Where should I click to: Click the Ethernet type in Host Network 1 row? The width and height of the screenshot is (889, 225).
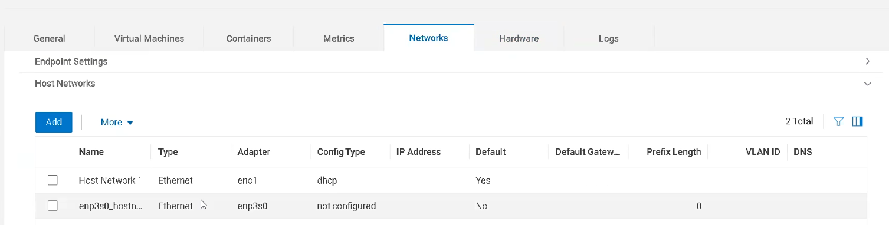point(175,180)
